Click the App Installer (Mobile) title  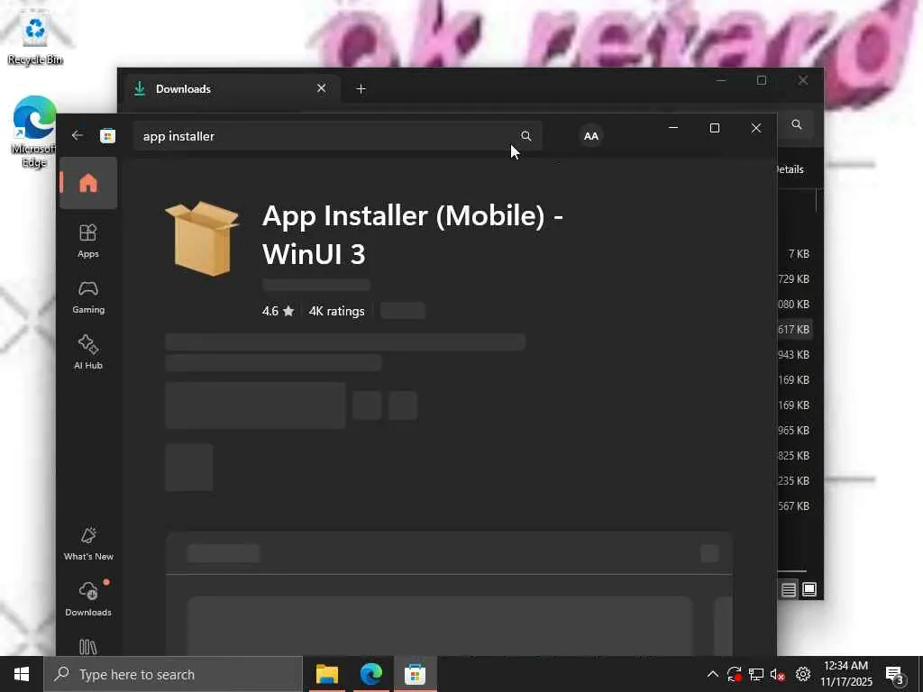(413, 235)
